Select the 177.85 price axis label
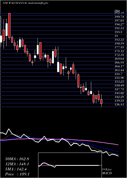127x178 pixels. click(x=119, y=47)
